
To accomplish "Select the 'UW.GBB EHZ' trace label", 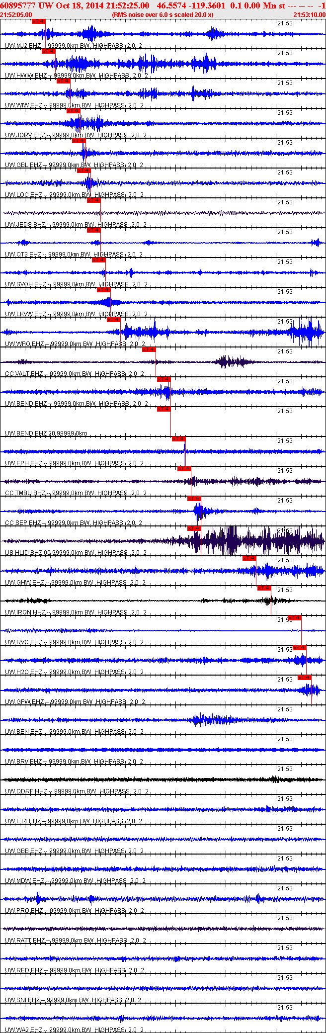I will pos(23,851).
